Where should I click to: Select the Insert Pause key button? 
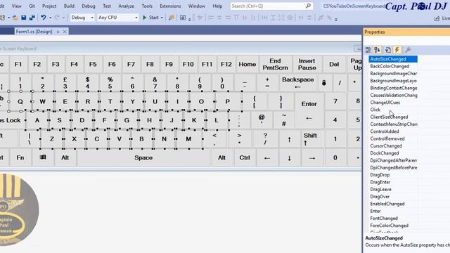[307, 64]
